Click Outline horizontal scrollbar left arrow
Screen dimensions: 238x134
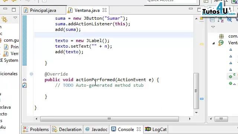click(211, 119)
